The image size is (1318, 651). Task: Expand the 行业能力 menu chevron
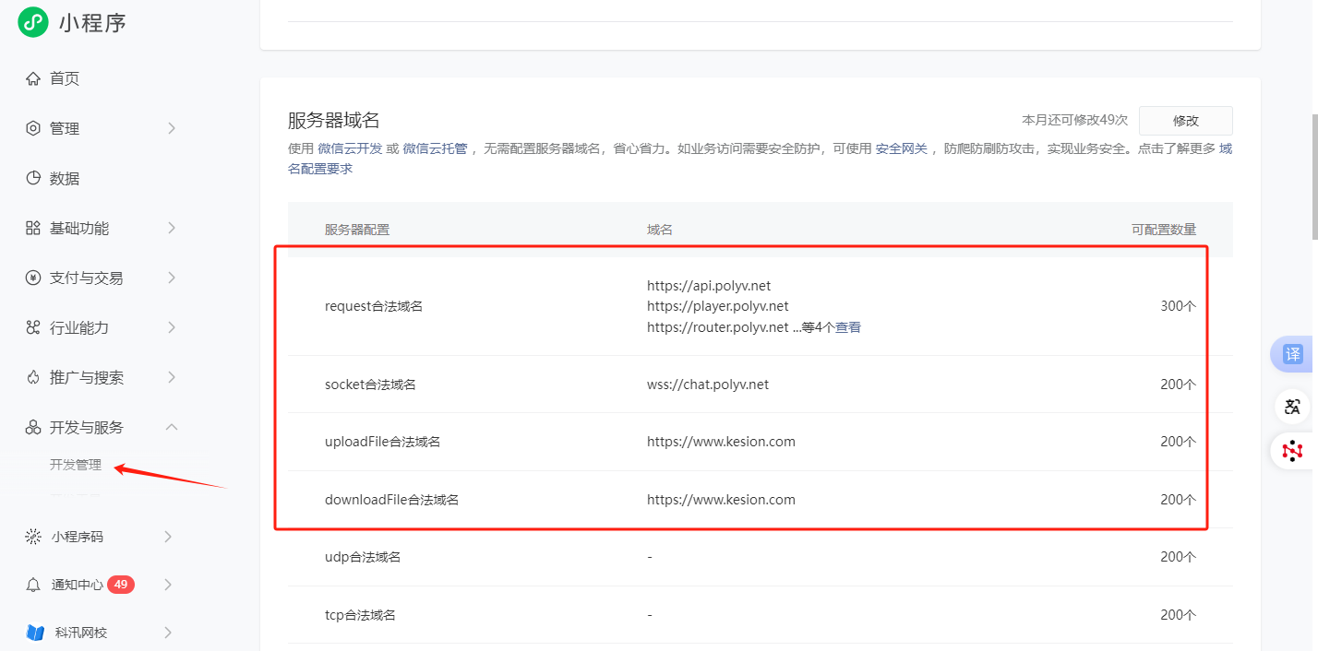(x=171, y=327)
